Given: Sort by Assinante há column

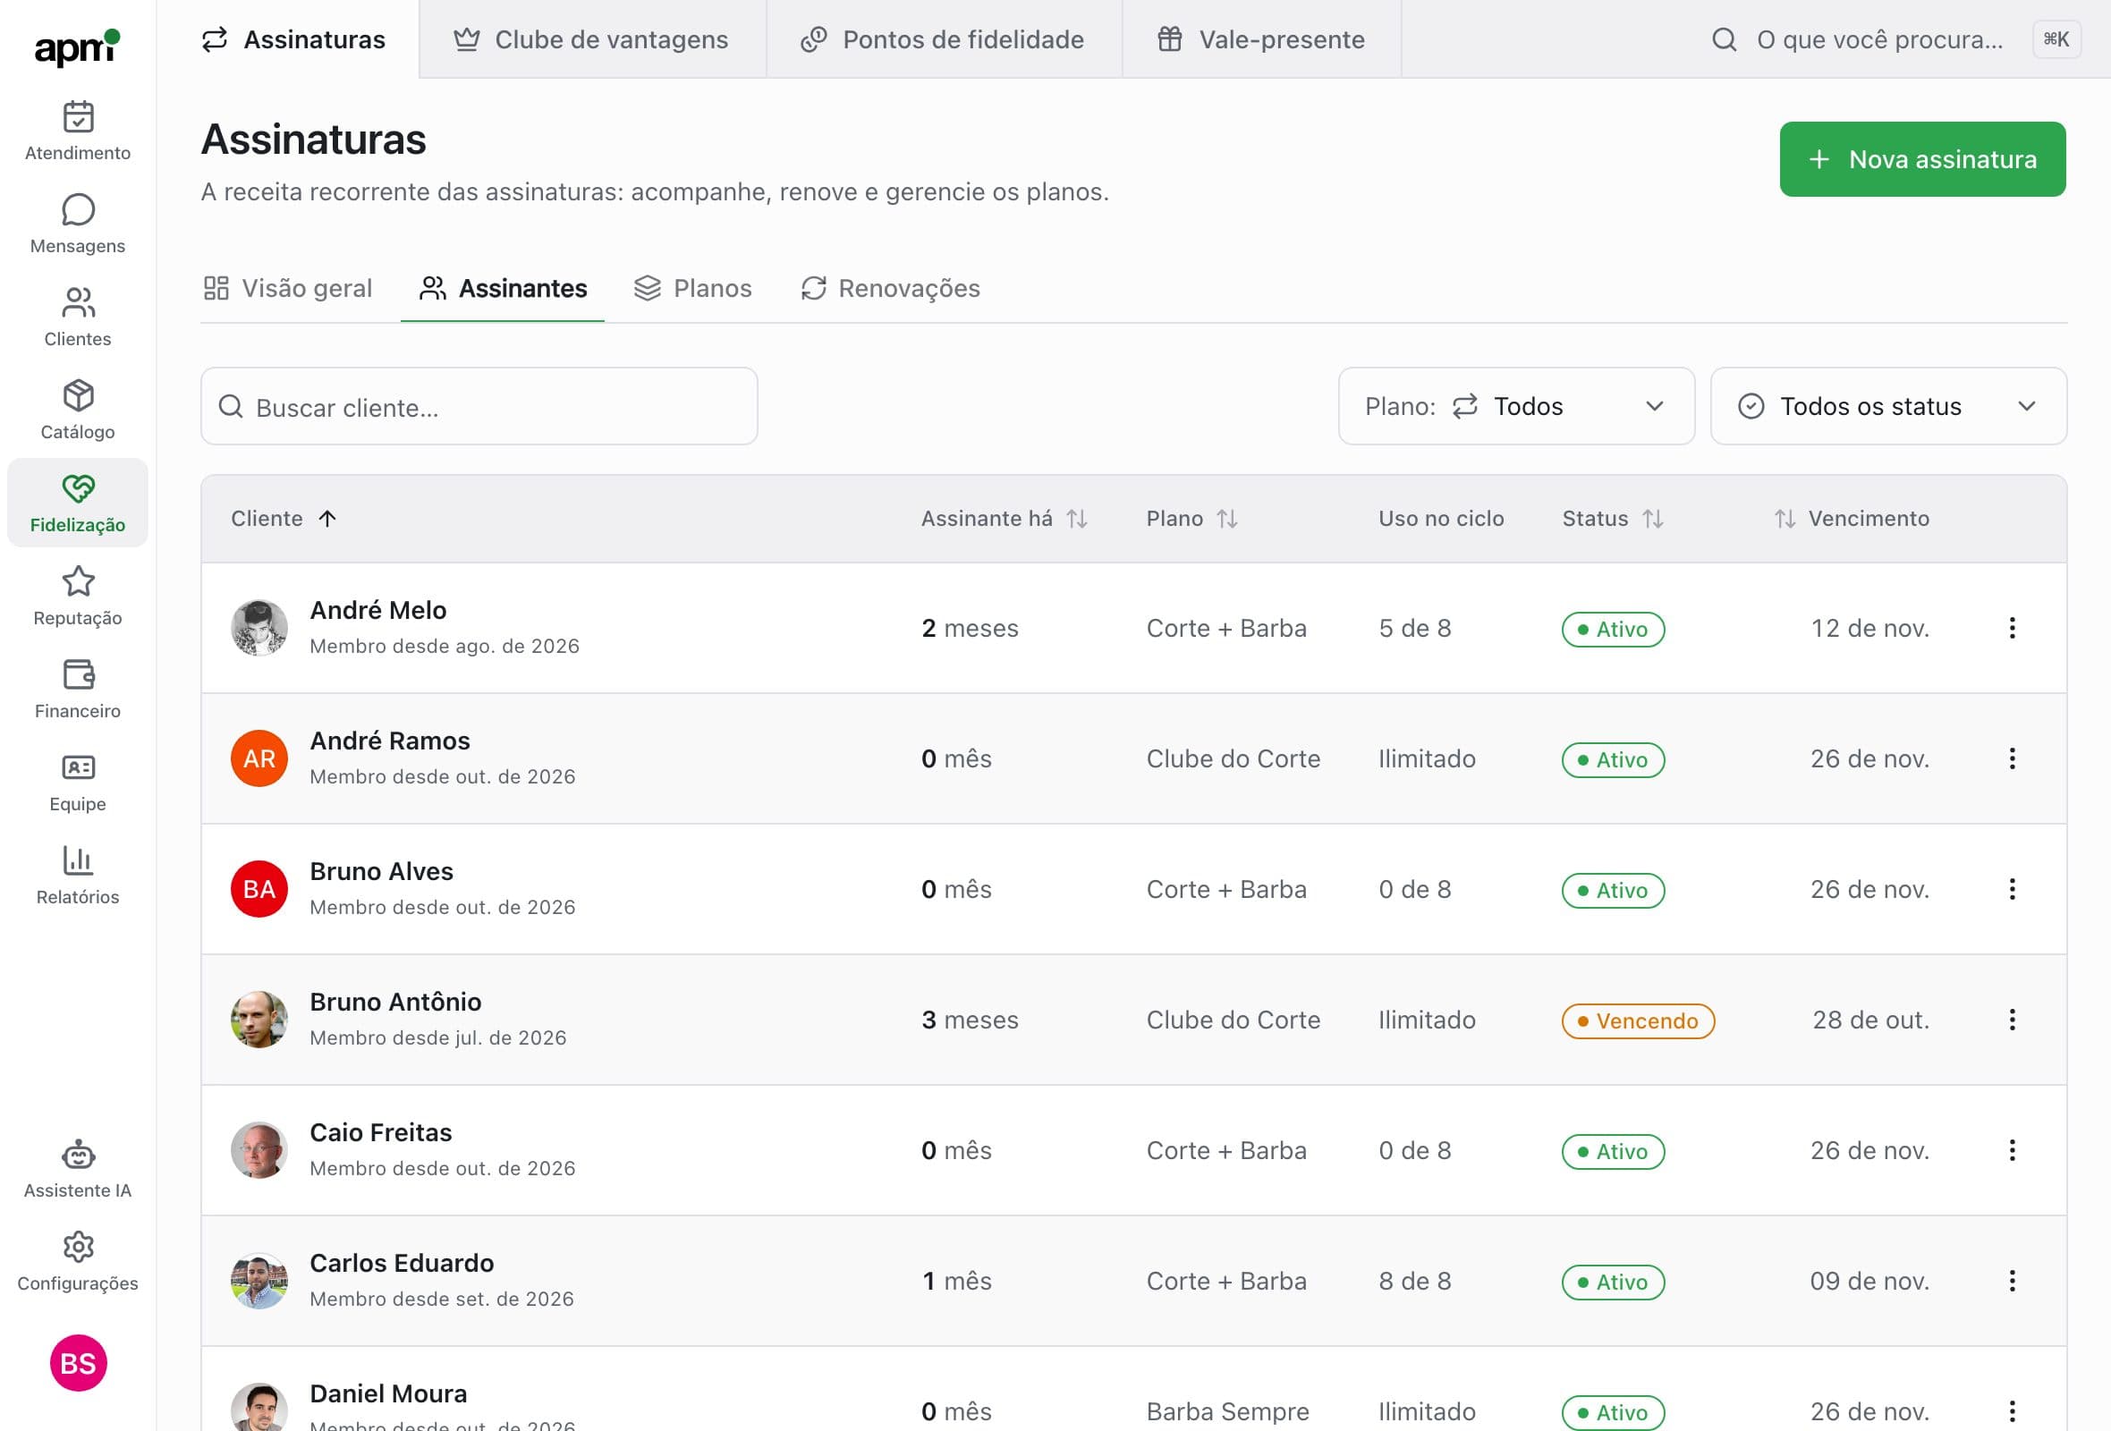Looking at the screenshot, I should pos(1004,519).
